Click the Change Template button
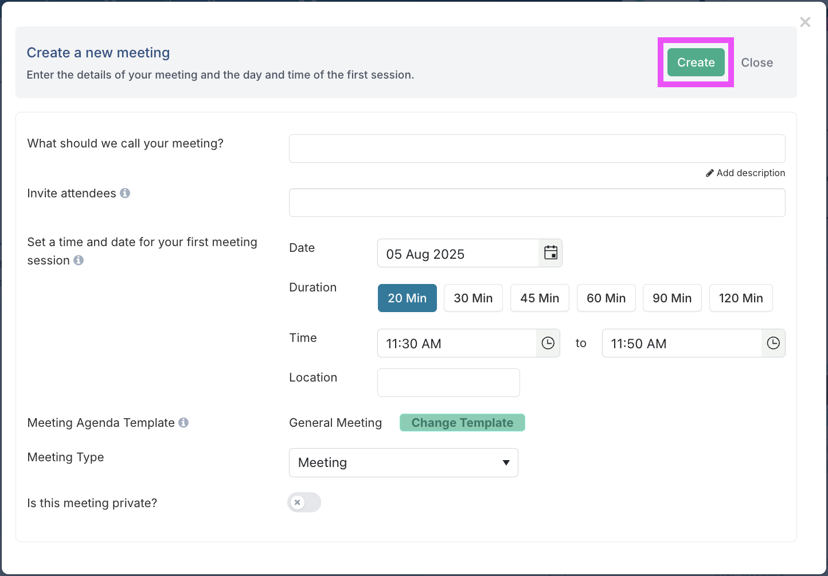The width and height of the screenshot is (828, 576). point(462,423)
